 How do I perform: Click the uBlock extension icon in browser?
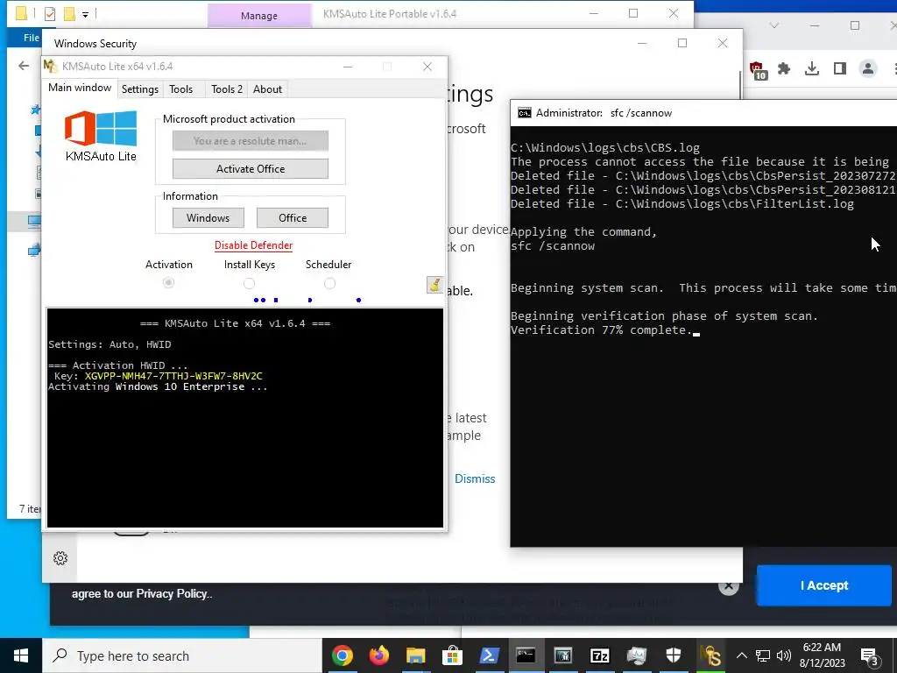[758, 70]
